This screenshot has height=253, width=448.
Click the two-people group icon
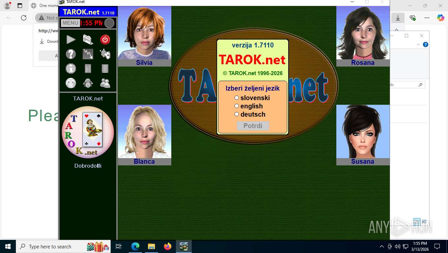[x=105, y=83]
